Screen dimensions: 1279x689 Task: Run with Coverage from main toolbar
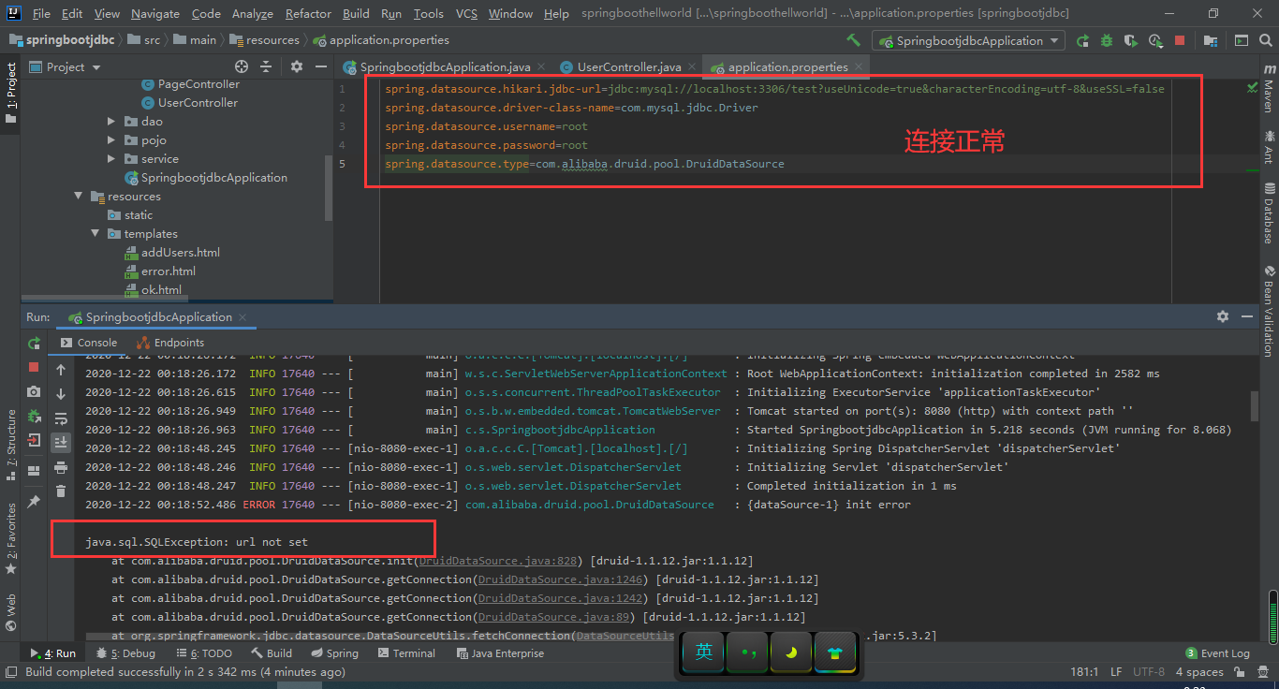1131,40
